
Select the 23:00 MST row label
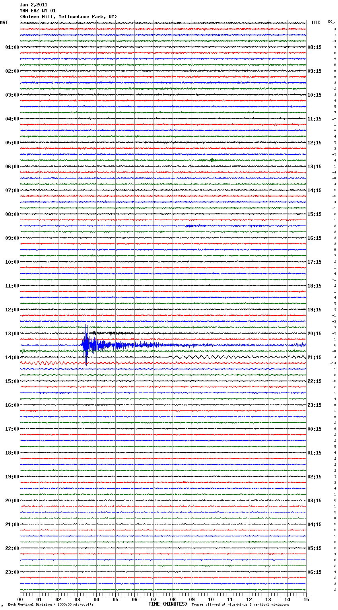click(12, 572)
